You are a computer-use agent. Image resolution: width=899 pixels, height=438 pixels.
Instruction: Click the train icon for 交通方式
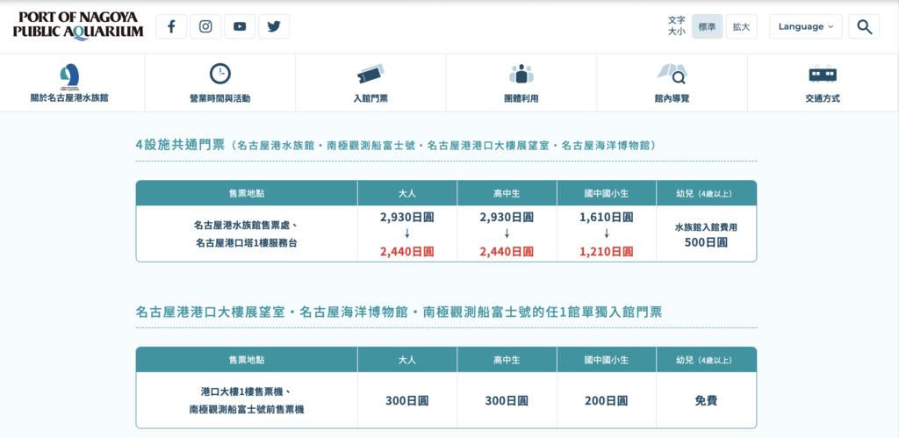pos(823,74)
